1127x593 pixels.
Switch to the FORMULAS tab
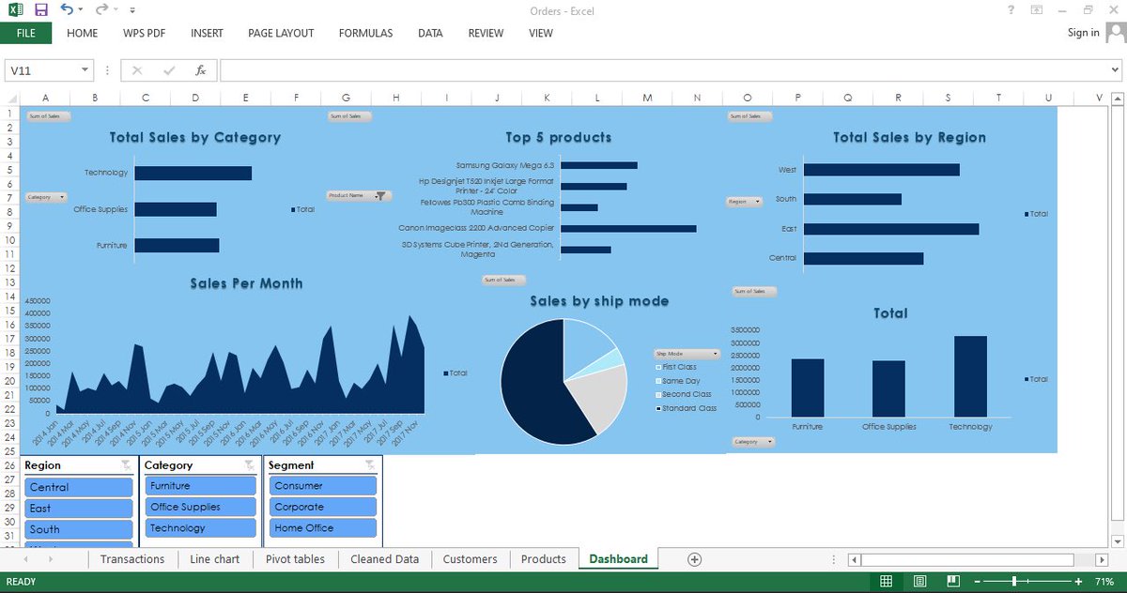(365, 33)
